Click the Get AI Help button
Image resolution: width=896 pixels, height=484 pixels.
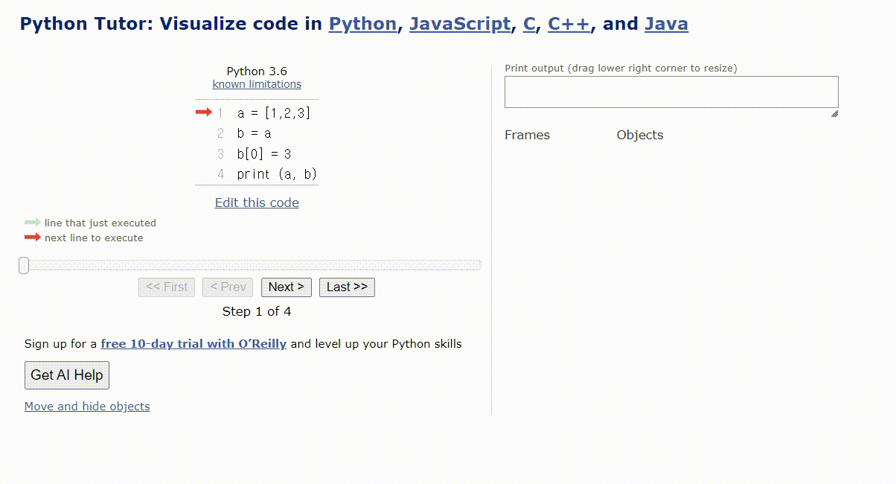[67, 375]
